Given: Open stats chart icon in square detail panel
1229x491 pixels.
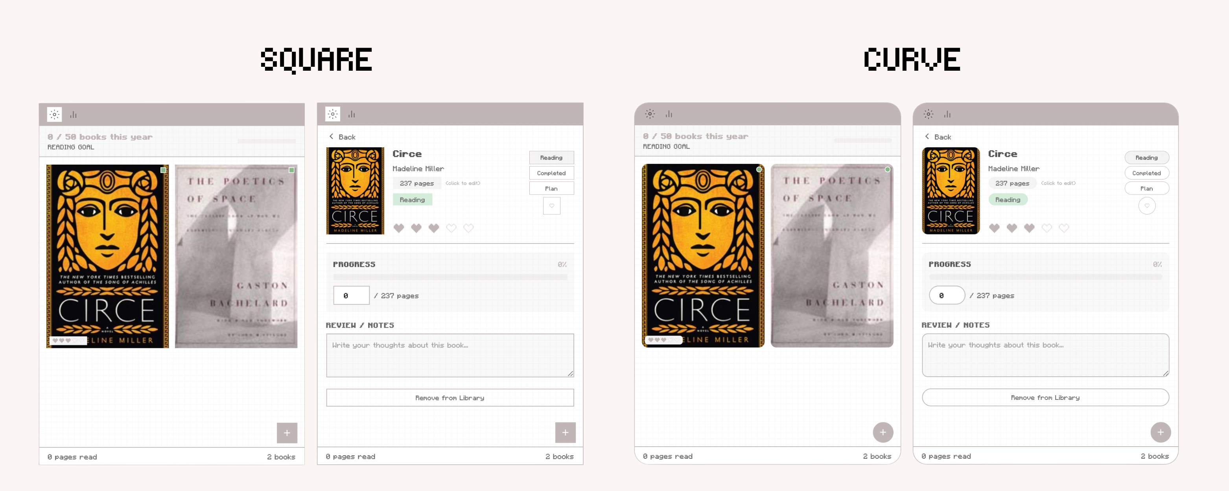Looking at the screenshot, I should click(352, 114).
